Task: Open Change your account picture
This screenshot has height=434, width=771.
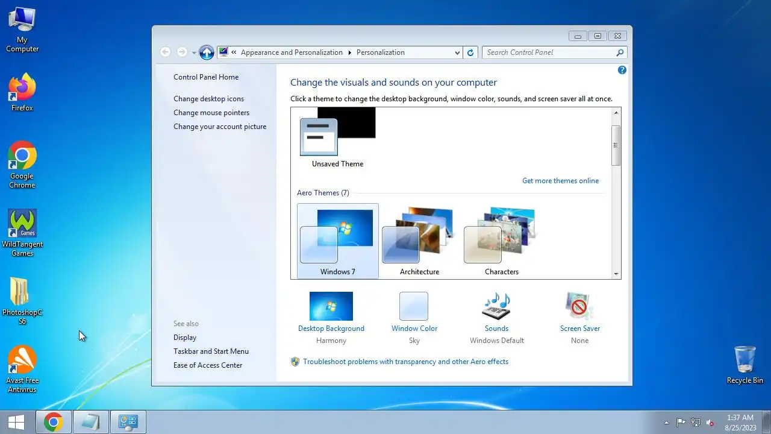Action: [220, 127]
